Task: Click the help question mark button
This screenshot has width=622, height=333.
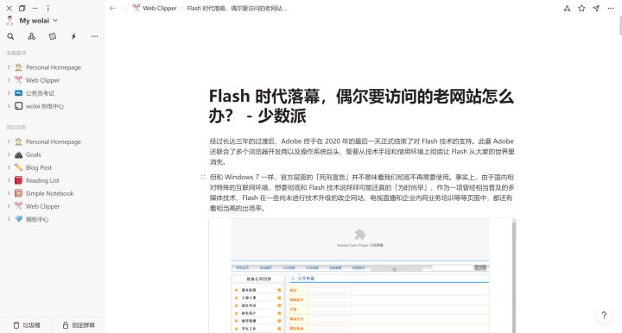Action: click(x=604, y=315)
